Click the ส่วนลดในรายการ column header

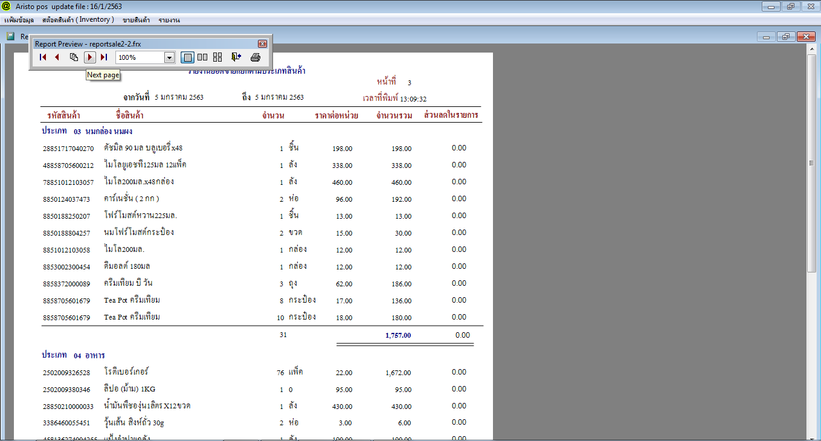451,115
